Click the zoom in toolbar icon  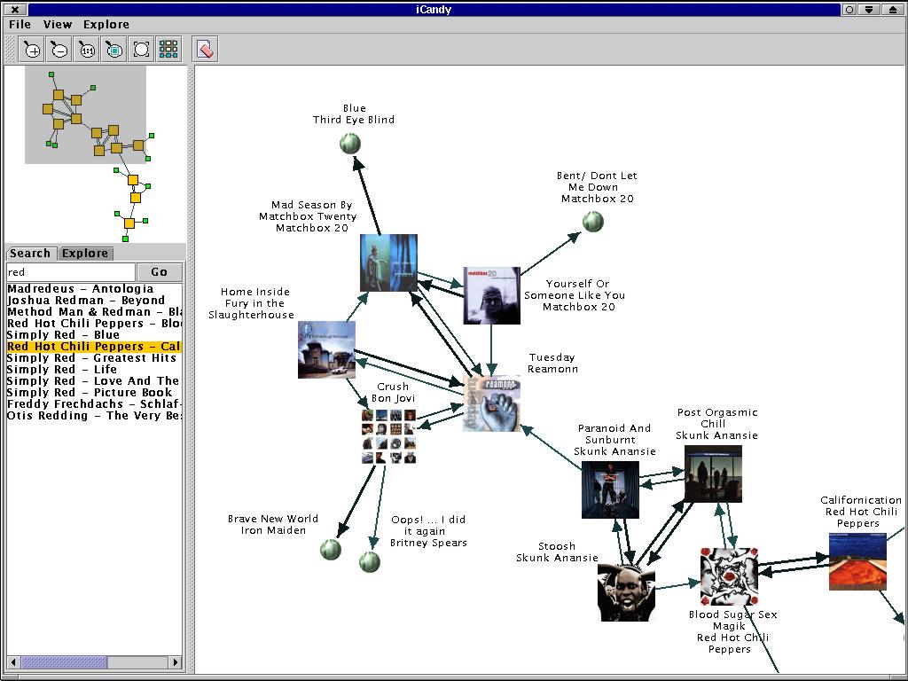click(32, 50)
